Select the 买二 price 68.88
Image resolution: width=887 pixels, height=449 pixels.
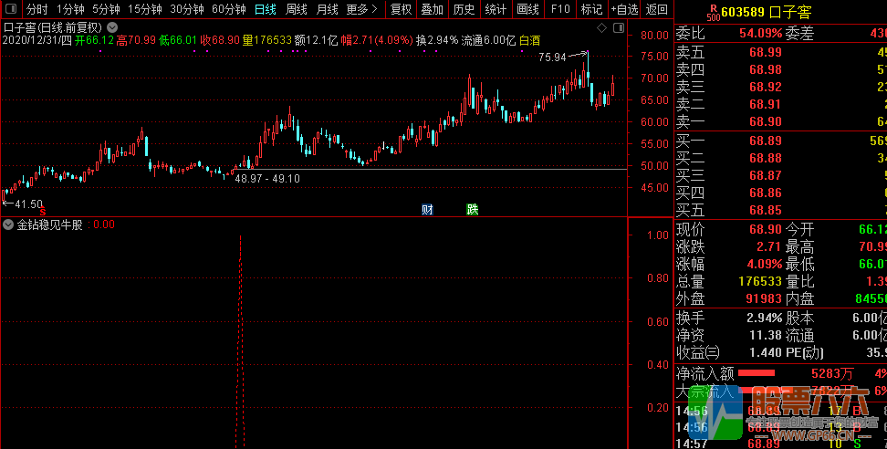tap(766, 158)
